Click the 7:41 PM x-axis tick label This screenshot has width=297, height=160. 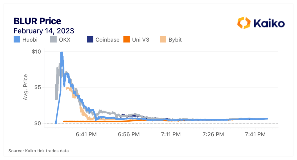[256, 135]
